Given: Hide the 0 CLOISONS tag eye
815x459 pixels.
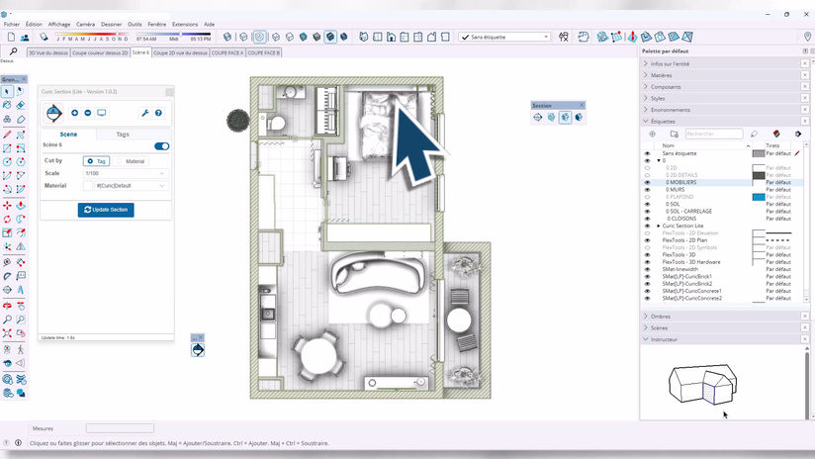Looking at the screenshot, I should tap(647, 219).
